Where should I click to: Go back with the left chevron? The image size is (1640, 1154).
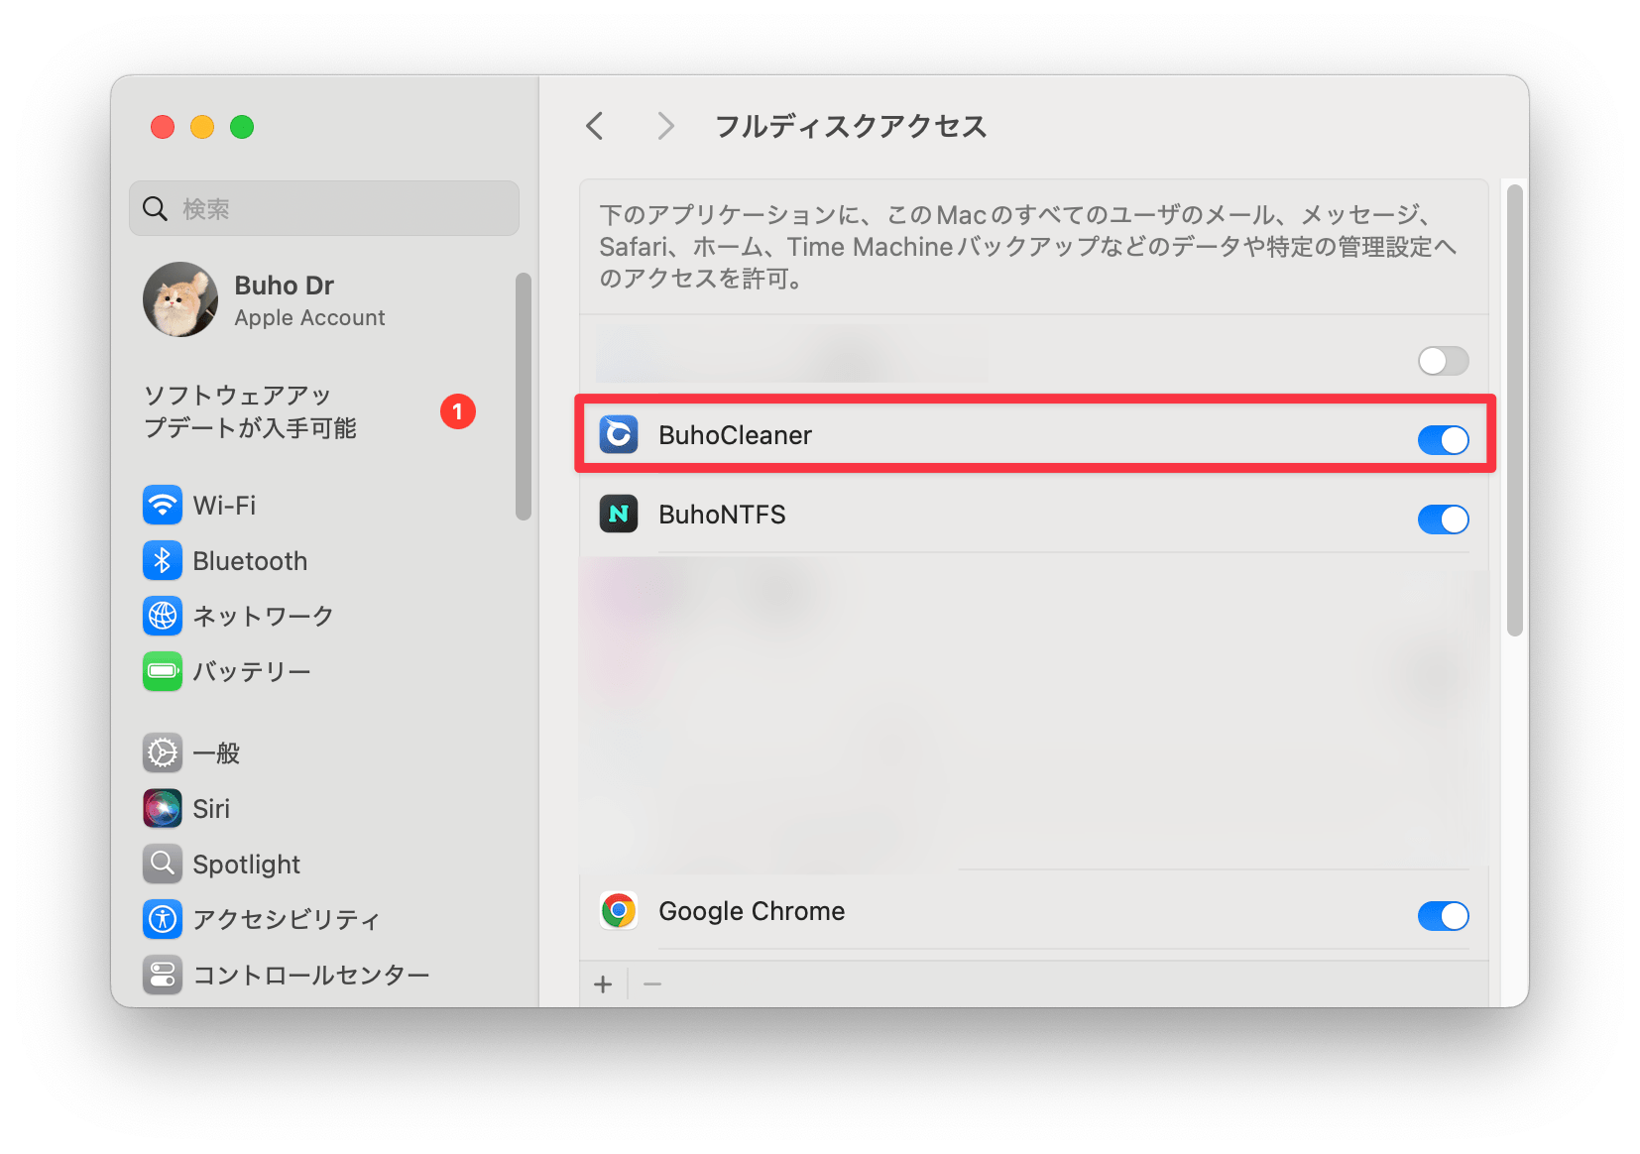pyautogui.click(x=595, y=126)
